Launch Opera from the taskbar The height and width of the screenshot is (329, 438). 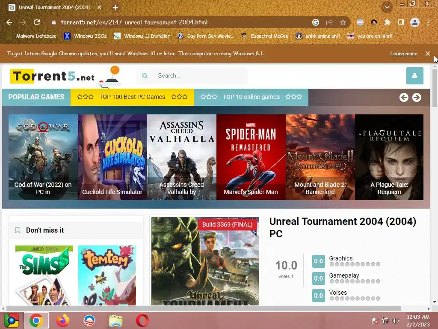pyautogui.click(x=142, y=320)
